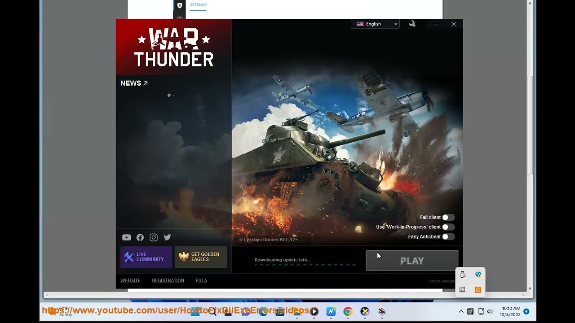Click the download progress bar
This screenshot has width=575, height=323.
tap(305, 265)
